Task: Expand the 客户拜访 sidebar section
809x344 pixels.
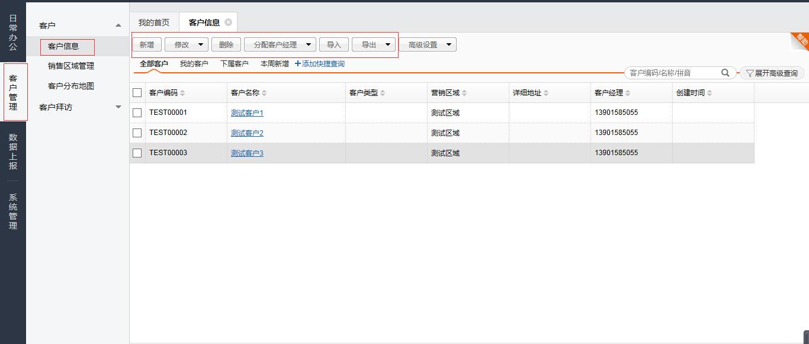Action: 118,107
